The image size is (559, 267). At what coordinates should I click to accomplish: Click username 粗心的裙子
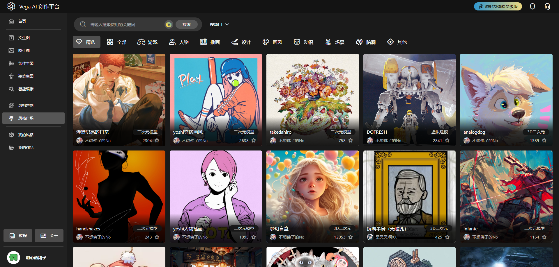pyautogui.click(x=36, y=258)
